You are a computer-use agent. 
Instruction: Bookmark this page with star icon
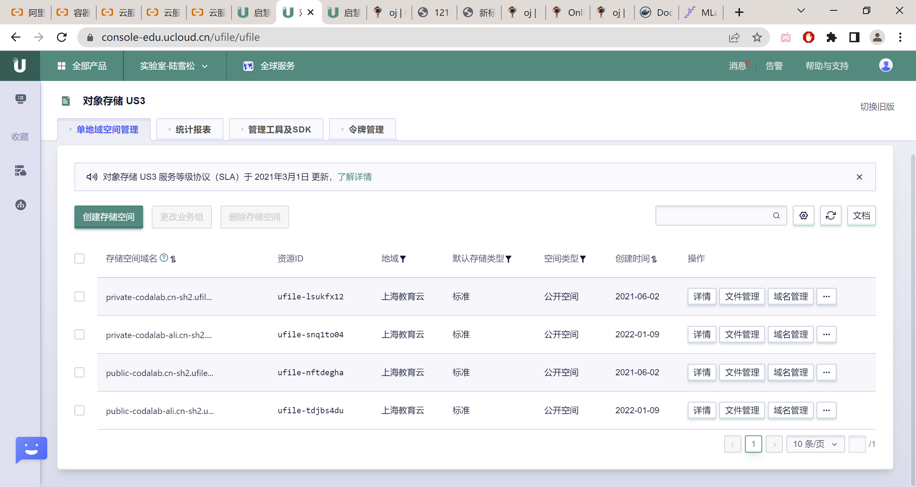coord(757,37)
